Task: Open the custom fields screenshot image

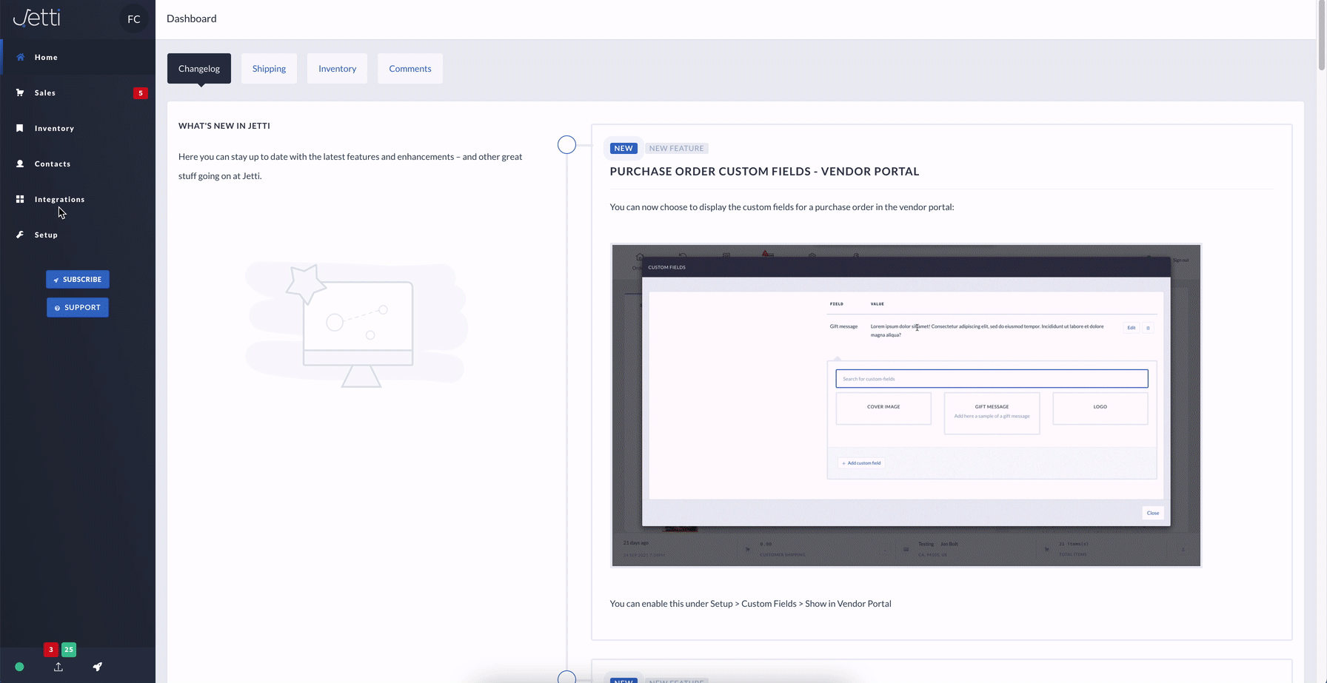Action: coord(906,406)
